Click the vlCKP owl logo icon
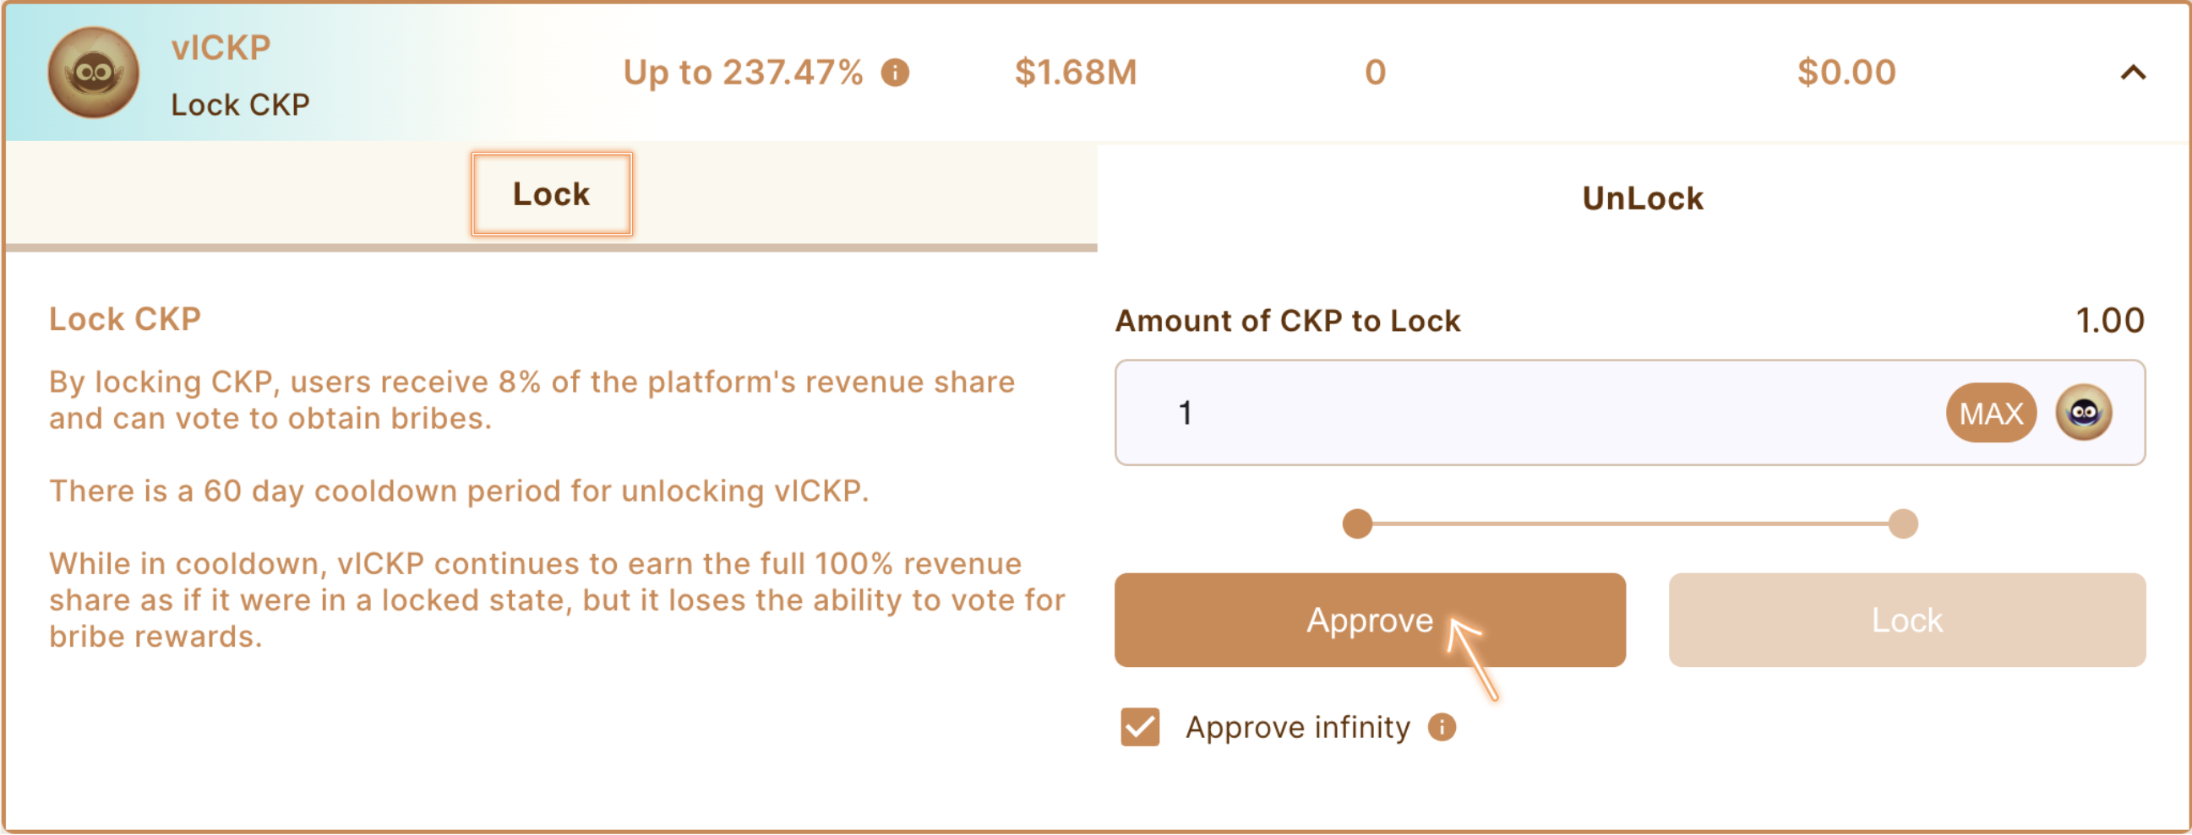 [93, 73]
